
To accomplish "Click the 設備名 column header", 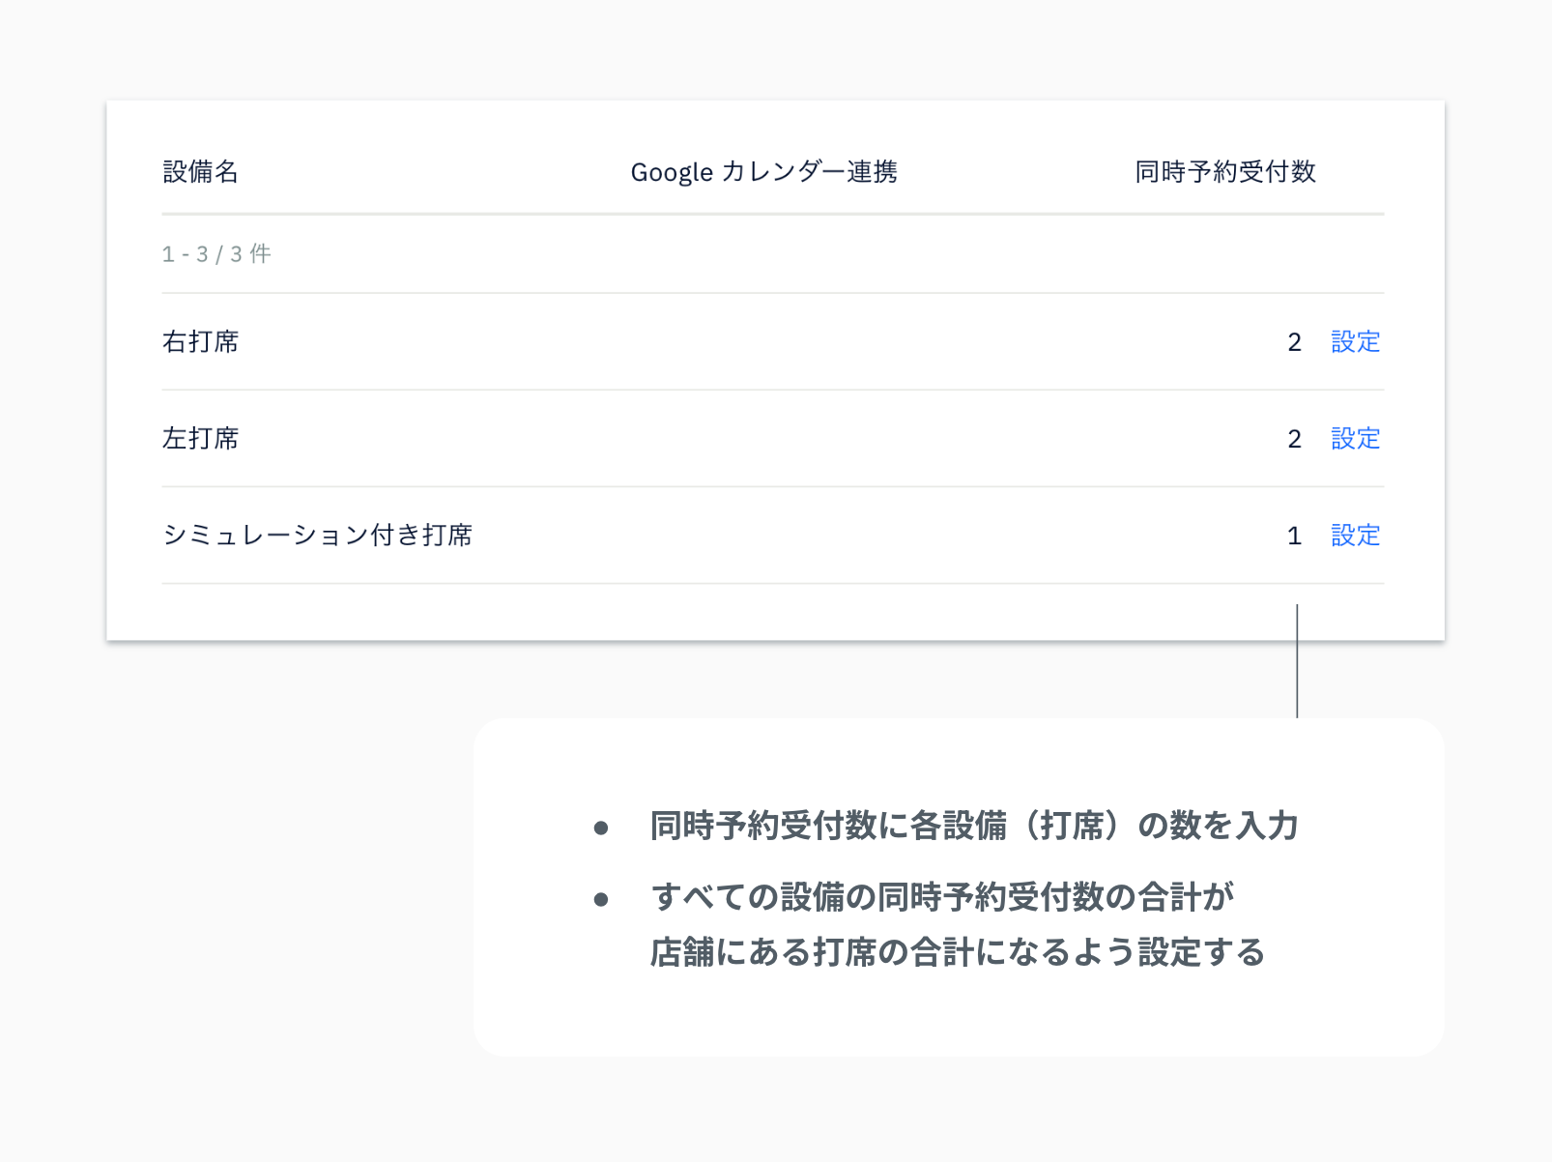I will tap(200, 172).
